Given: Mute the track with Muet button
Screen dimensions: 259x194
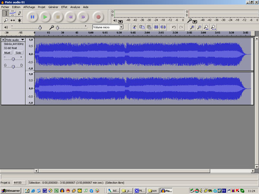Looking at the screenshot, I should tap(7, 53).
